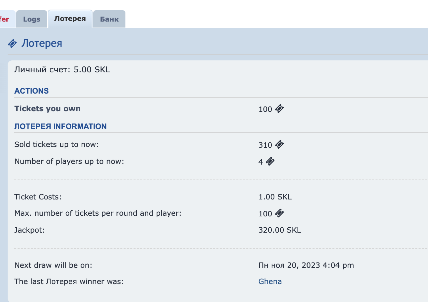
Task: Open last winner Ghena's profile link
Action: tap(270, 281)
